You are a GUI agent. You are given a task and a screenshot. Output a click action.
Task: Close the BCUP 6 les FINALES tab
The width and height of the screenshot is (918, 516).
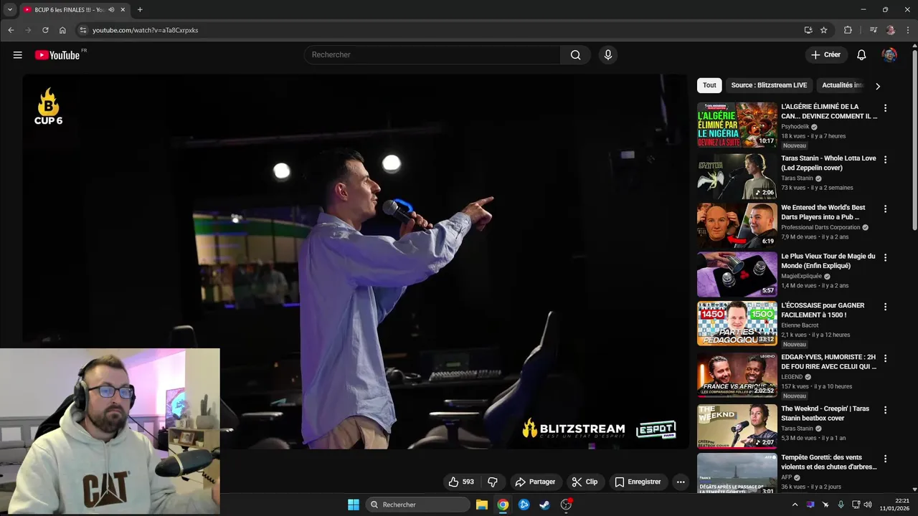coord(123,10)
